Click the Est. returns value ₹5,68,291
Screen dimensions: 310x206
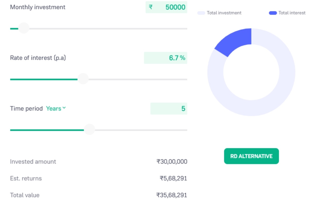173,178
